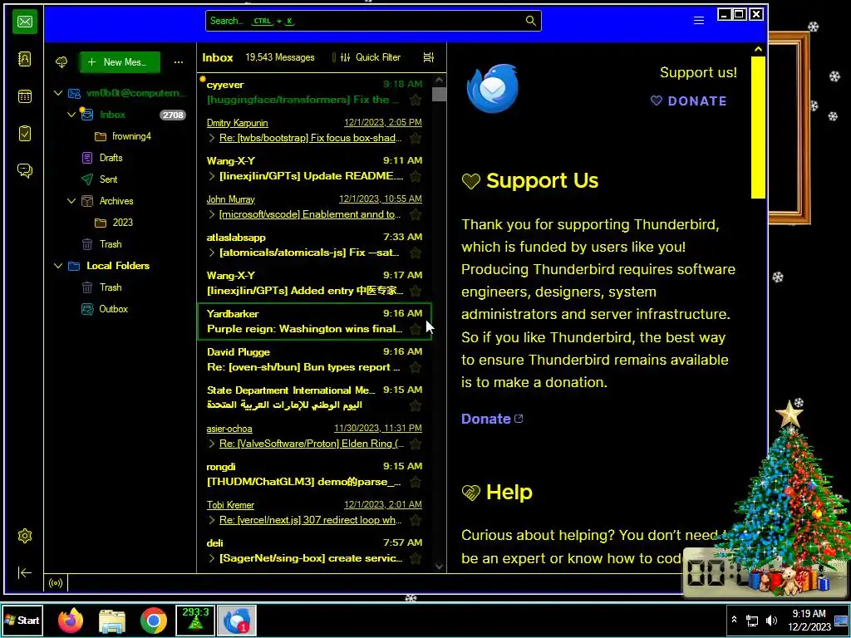This screenshot has height=638, width=851.
Task: Open the Chat space
Action: pyautogui.click(x=24, y=171)
